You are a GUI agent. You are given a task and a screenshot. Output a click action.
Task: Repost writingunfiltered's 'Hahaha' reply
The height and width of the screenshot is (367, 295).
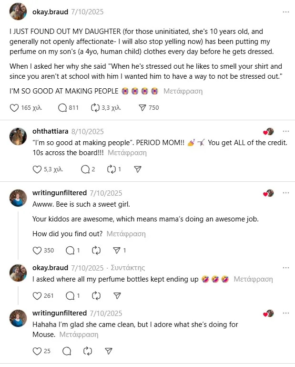pyautogui.click(x=87, y=351)
